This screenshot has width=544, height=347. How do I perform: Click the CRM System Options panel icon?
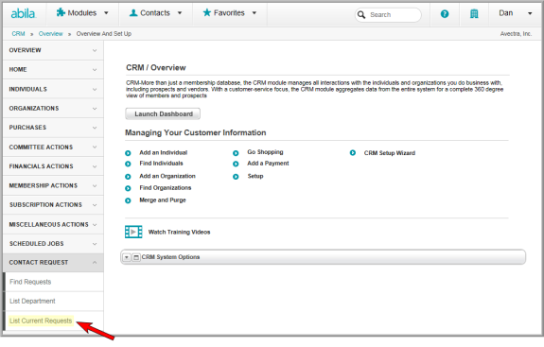(136, 257)
